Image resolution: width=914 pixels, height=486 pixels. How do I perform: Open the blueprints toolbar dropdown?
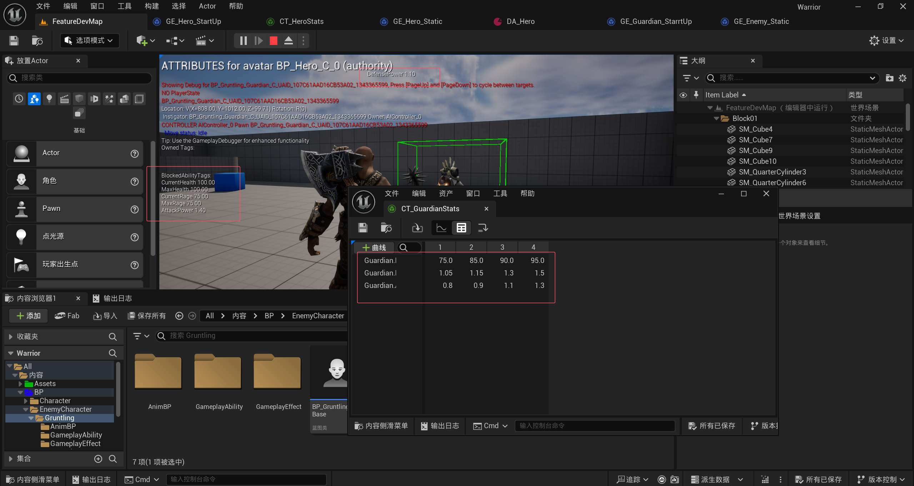[175, 41]
